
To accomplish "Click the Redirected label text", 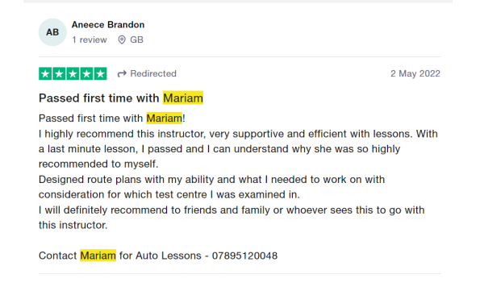I will tap(153, 73).
